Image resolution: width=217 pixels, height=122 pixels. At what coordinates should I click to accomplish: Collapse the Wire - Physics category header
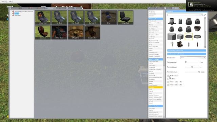pos(155,59)
